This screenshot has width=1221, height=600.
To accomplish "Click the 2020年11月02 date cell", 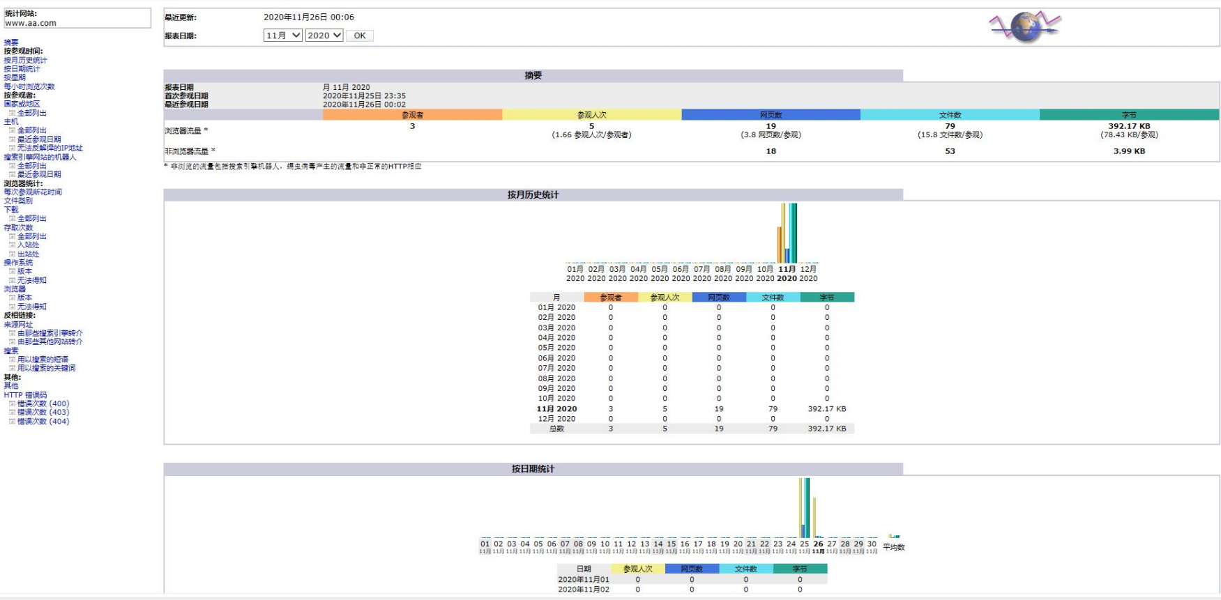I will tap(584, 590).
